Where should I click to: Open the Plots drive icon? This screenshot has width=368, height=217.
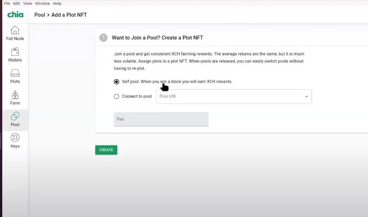[x=15, y=73]
